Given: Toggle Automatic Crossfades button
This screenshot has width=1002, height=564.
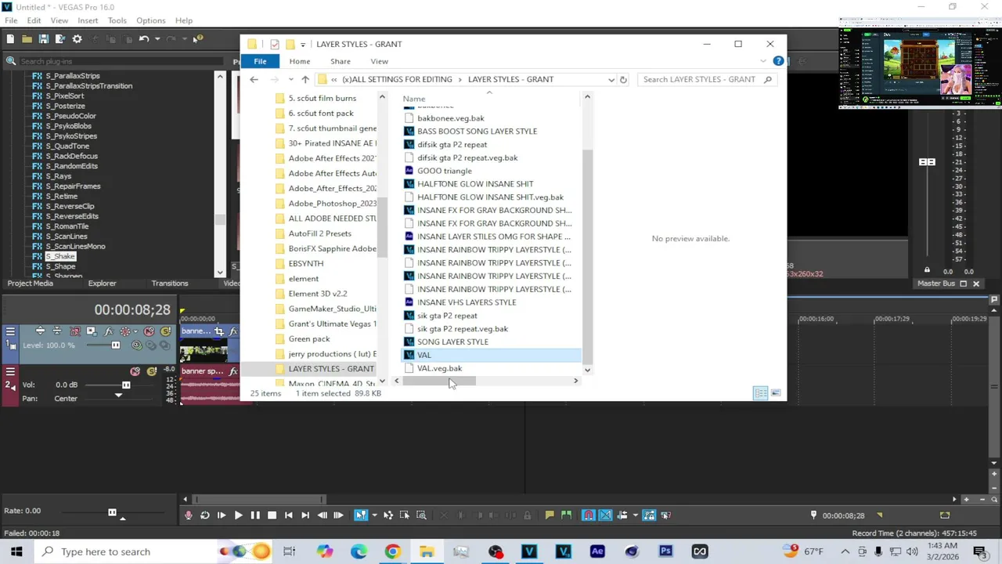Looking at the screenshot, I should coord(604,515).
